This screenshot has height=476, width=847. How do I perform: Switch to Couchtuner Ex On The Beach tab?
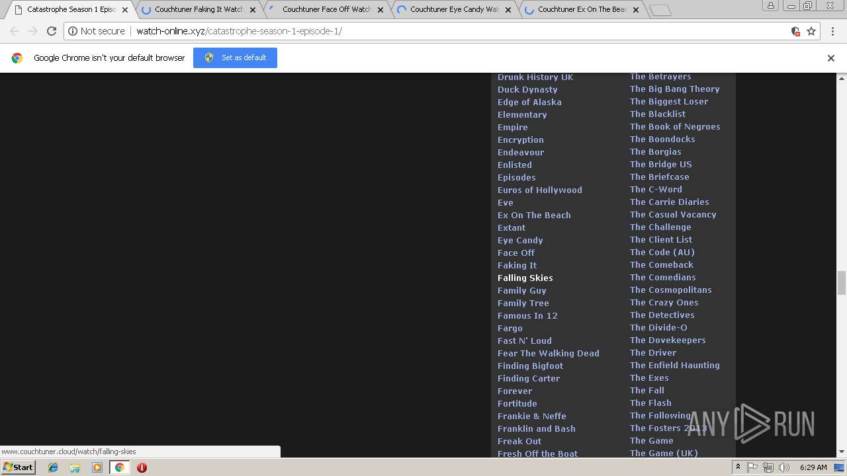(582, 10)
